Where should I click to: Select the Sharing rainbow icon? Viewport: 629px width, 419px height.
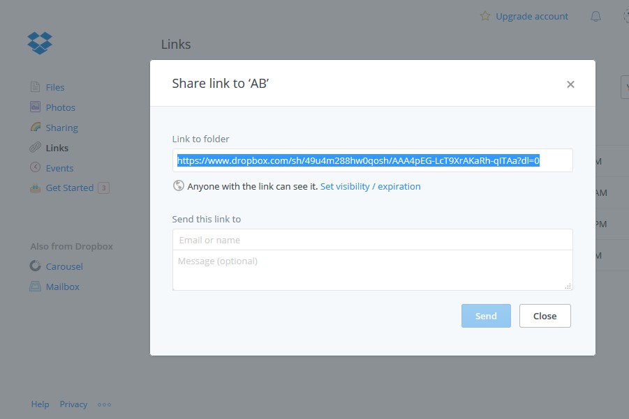36,127
